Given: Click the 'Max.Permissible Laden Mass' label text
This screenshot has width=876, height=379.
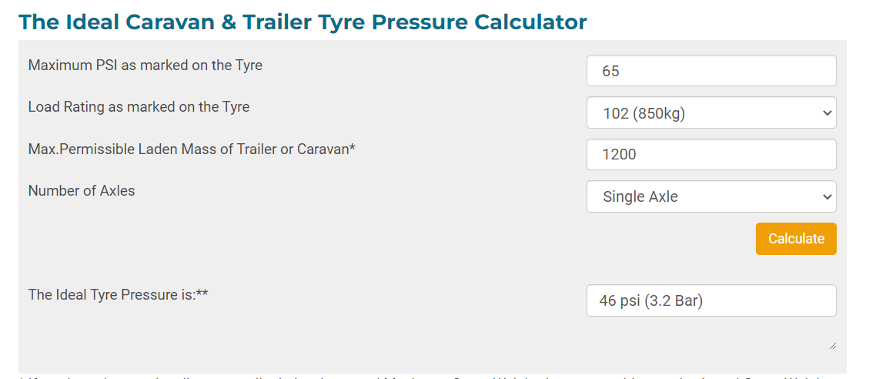Looking at the screenshot, I should (188, 149).
